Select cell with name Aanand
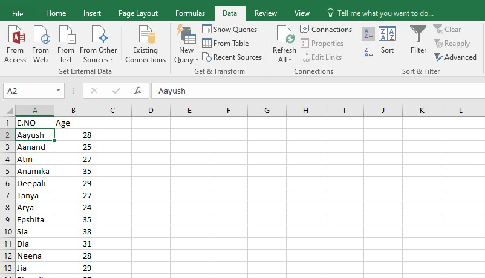This screenshot has height=278, width=485. click(x=35, y=147)
